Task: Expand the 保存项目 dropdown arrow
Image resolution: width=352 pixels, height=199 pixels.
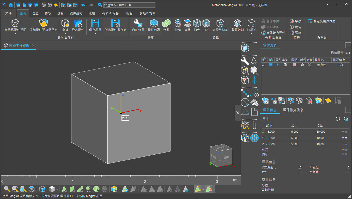Action: [95, 34]
